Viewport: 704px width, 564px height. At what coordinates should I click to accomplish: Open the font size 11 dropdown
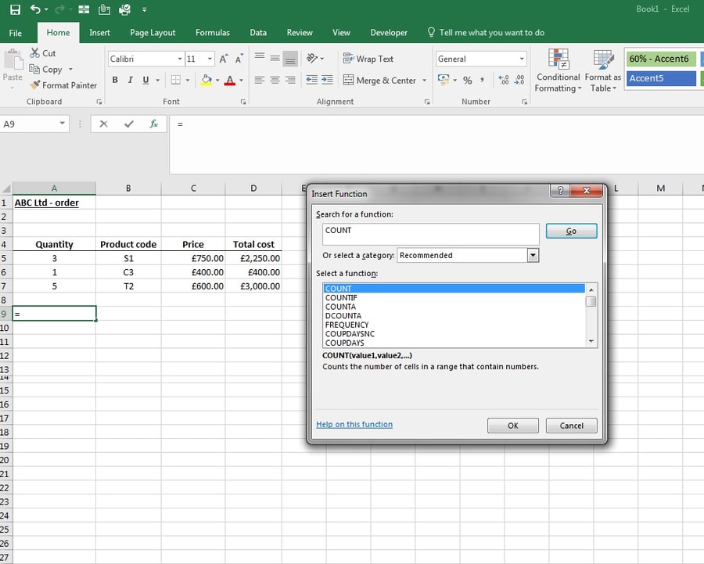[210, 59]
